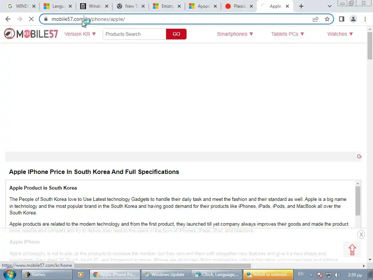Open Games from the taskbar
Screen dimensions: 373x280
point(47,275)
